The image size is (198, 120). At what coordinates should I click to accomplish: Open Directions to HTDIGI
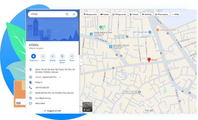(33, 56)
